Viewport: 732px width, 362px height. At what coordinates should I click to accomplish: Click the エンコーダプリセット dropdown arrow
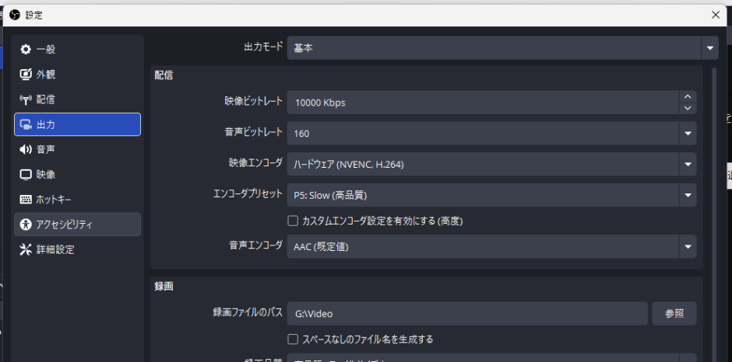[x=688, y=195]
